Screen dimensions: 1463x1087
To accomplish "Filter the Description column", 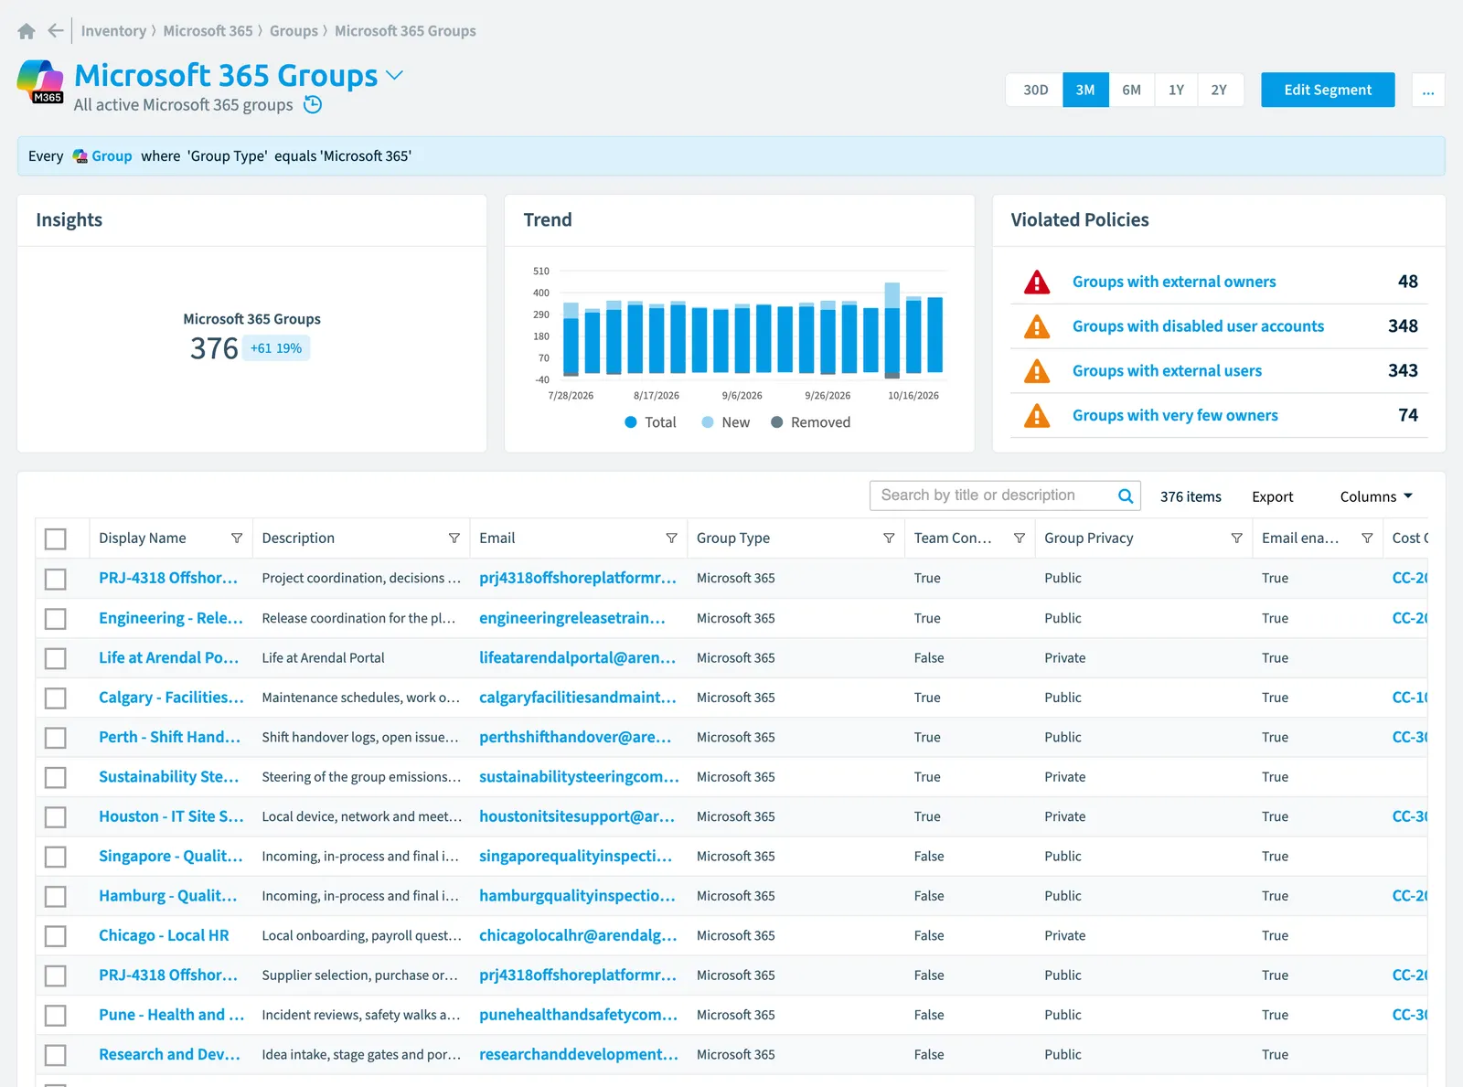I will [454, 538].
